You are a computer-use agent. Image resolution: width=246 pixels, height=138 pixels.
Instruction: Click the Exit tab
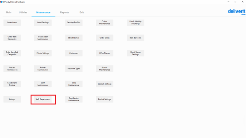[82, 12]
